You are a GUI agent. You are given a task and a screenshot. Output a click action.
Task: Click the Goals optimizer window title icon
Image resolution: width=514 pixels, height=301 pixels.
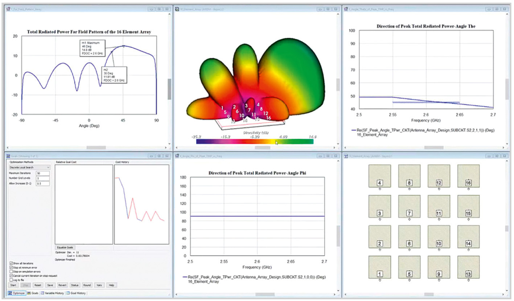coord(8,156)
